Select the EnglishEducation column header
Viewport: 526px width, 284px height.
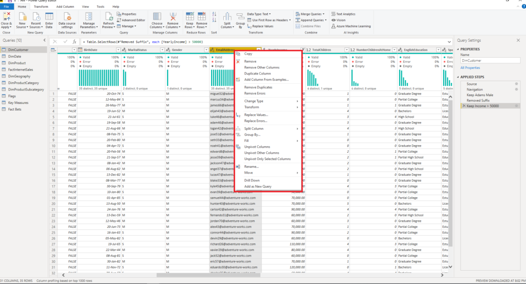(419, 50)
